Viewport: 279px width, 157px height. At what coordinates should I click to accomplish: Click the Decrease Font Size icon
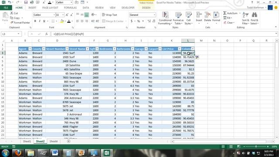(x=71, y=15)
